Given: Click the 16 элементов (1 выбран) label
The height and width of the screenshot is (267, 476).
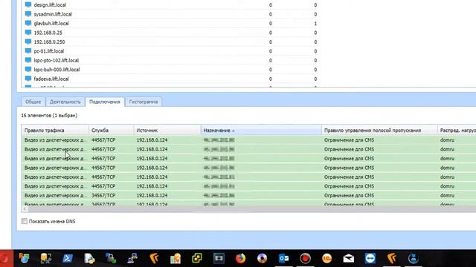Looking at the screenshot, I should click(x=49, y=116).
